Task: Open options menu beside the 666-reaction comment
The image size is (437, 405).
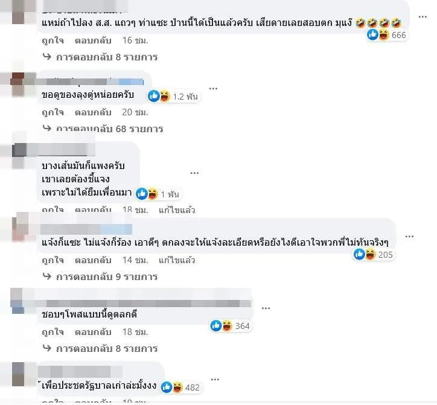Action: point(423,17)
